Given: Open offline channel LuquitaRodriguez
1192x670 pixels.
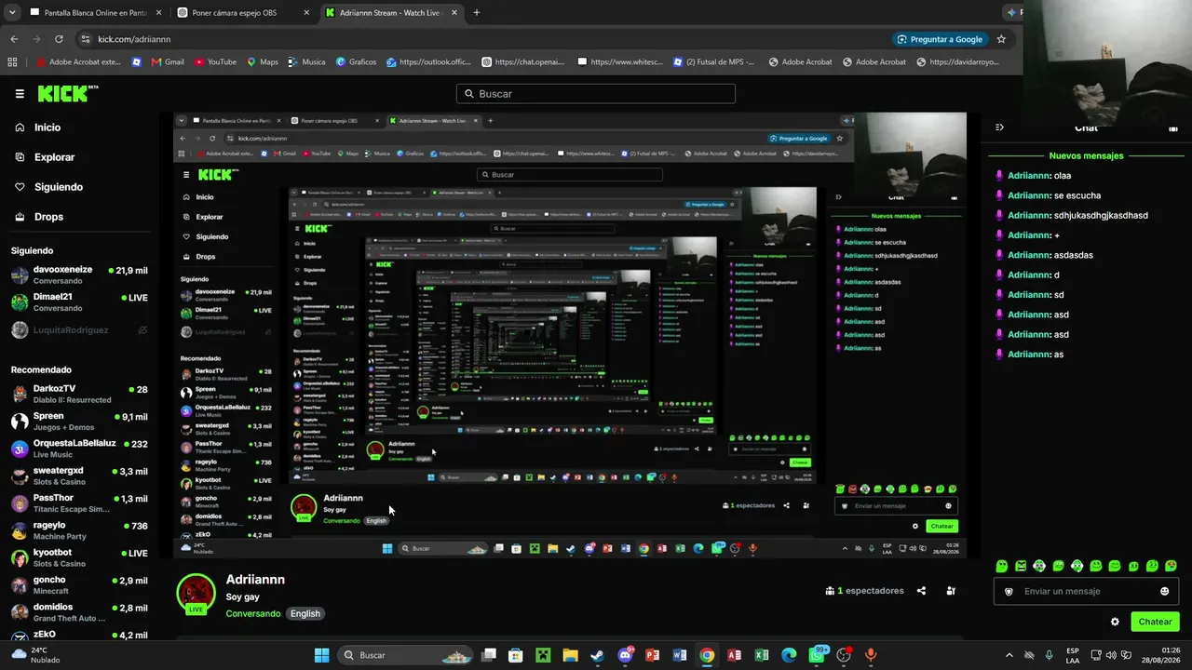Looking at the screenshot, I should click(79, 329).
